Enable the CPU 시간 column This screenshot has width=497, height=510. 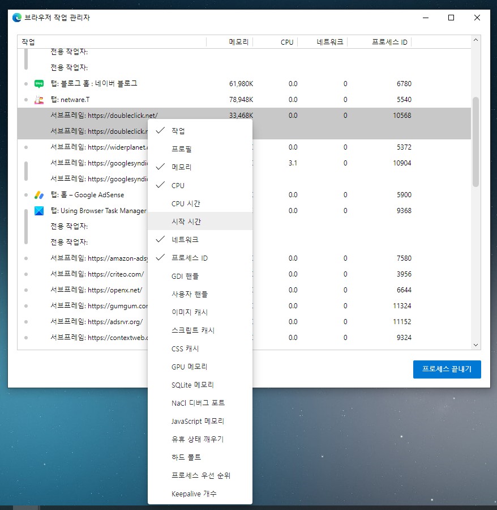click(x=200, y=203)
